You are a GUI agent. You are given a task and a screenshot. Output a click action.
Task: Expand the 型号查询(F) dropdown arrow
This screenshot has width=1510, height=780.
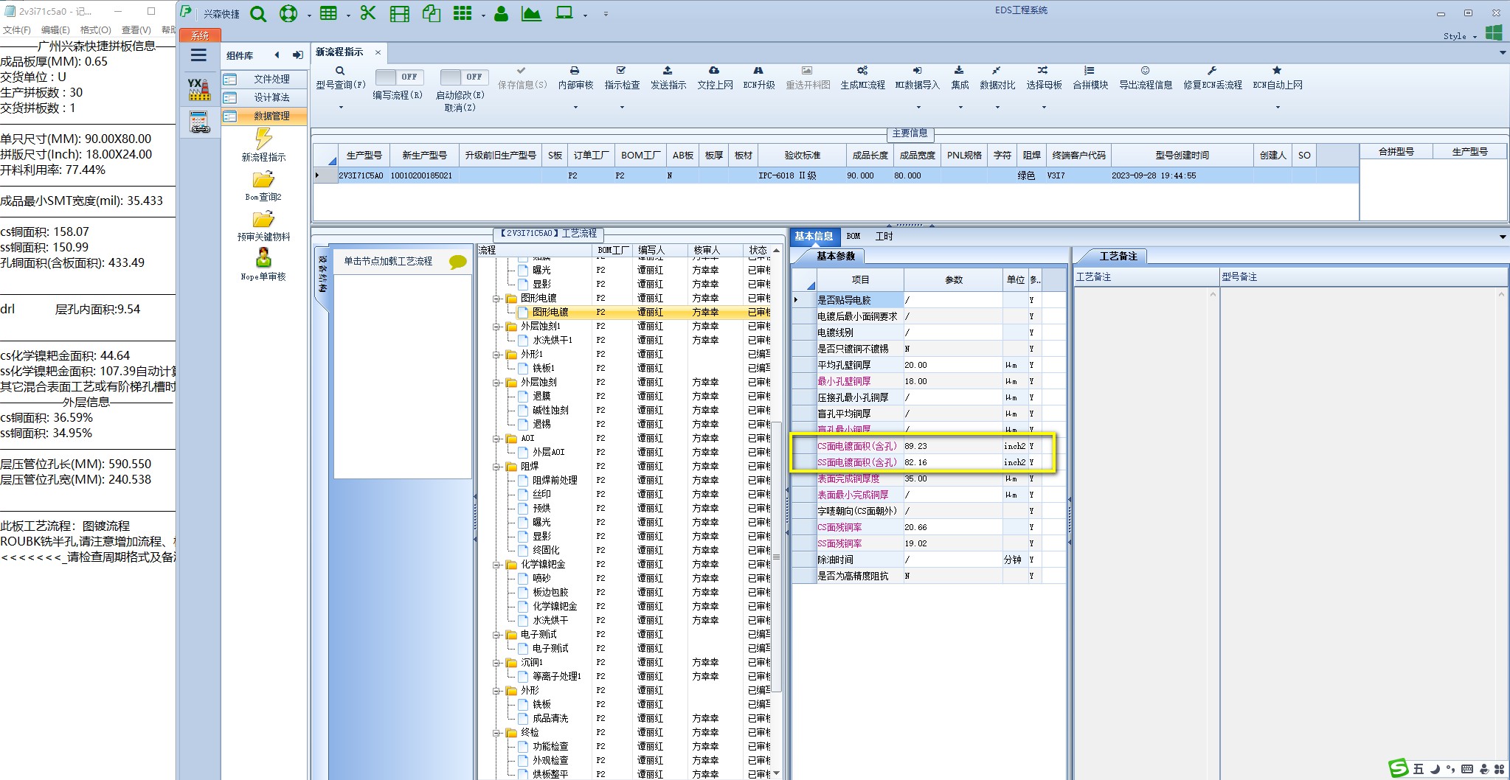(341, 108)
